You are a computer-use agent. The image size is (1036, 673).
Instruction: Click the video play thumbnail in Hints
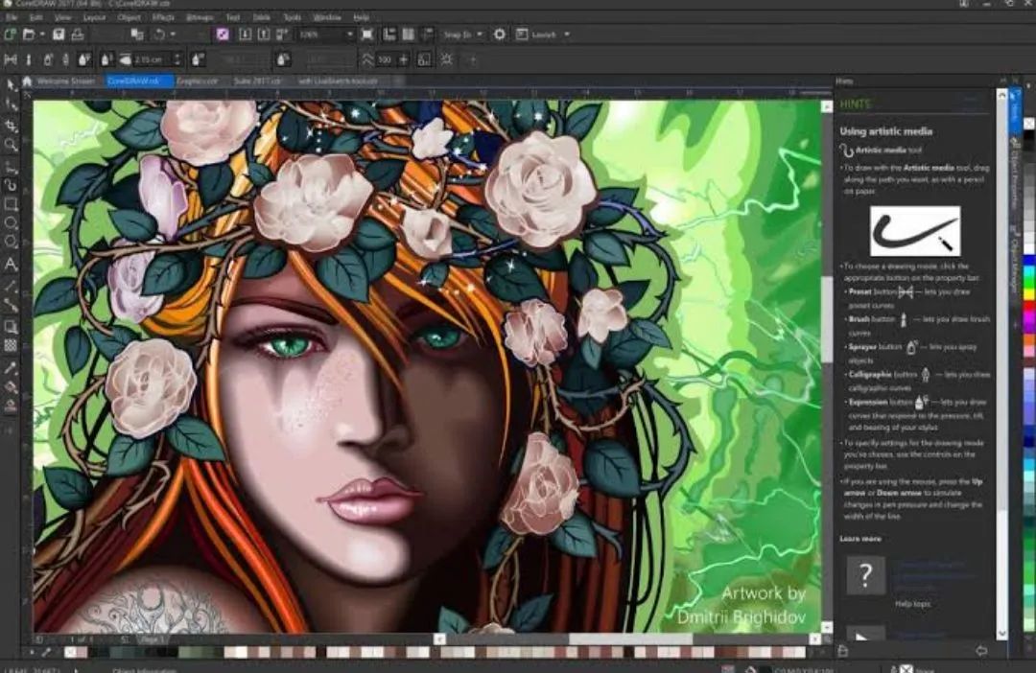865,633
